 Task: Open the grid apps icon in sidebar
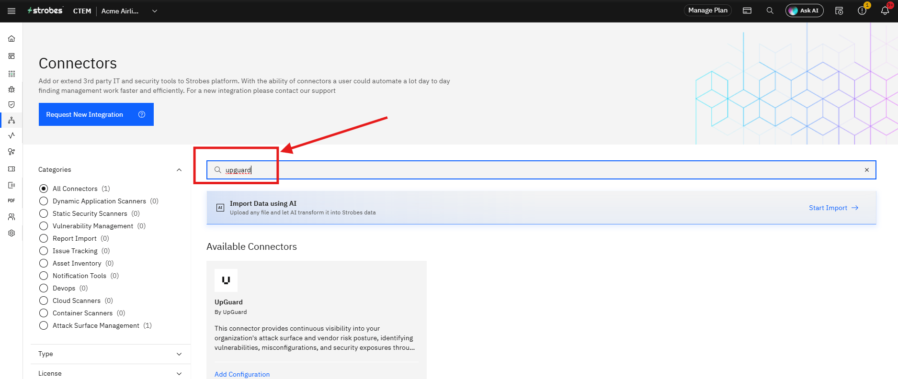click(11, 74)
